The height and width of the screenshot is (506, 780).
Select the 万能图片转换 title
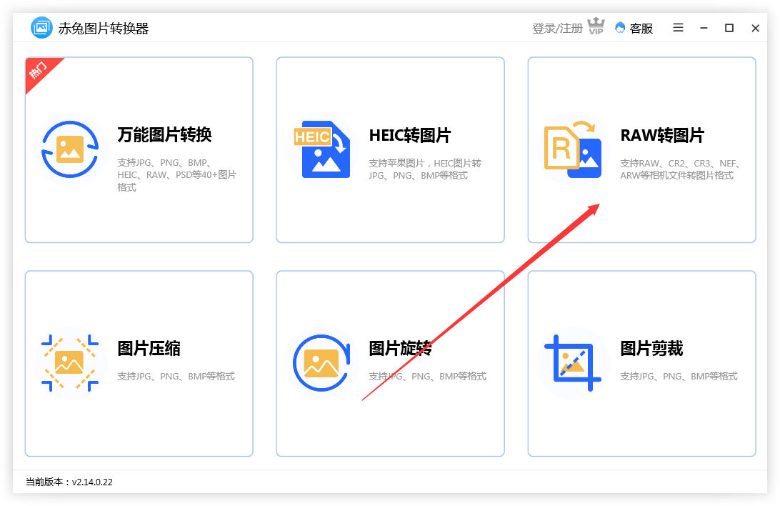pyautogui.click(x=165, y=135)
